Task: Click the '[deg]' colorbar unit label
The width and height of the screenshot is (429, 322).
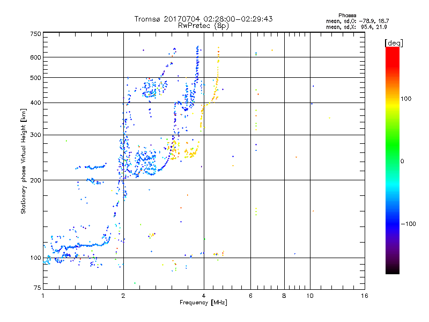Action: (394, 43)
